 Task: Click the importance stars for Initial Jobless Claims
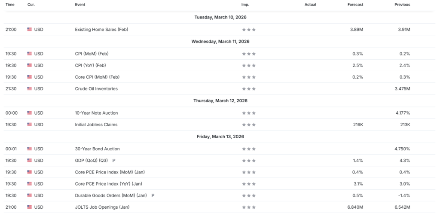coord(249,125)
